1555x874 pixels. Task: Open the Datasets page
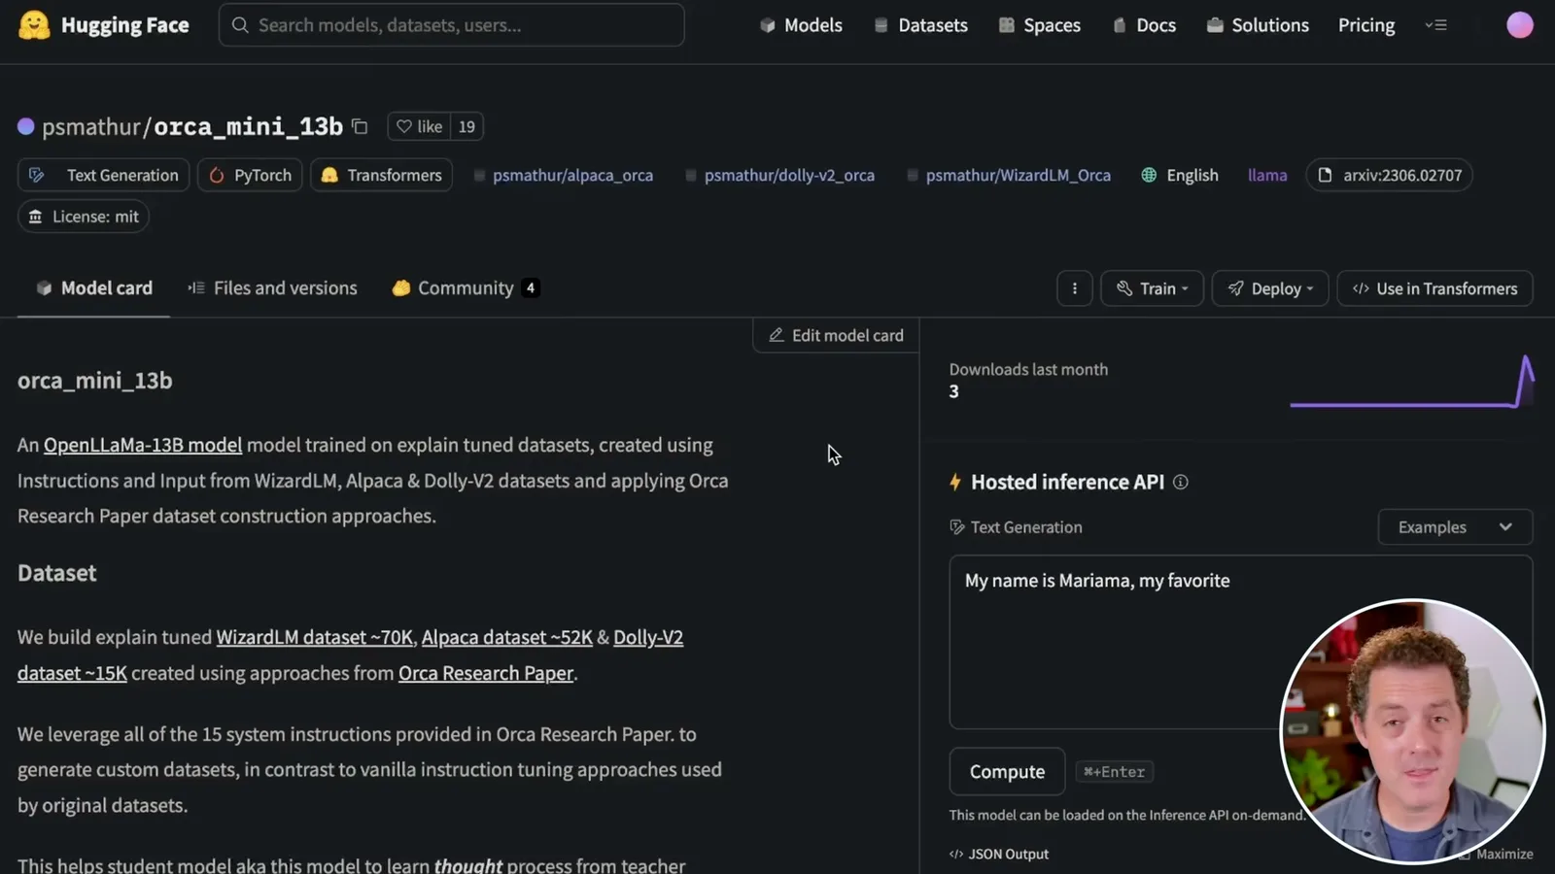click(920, 25)
